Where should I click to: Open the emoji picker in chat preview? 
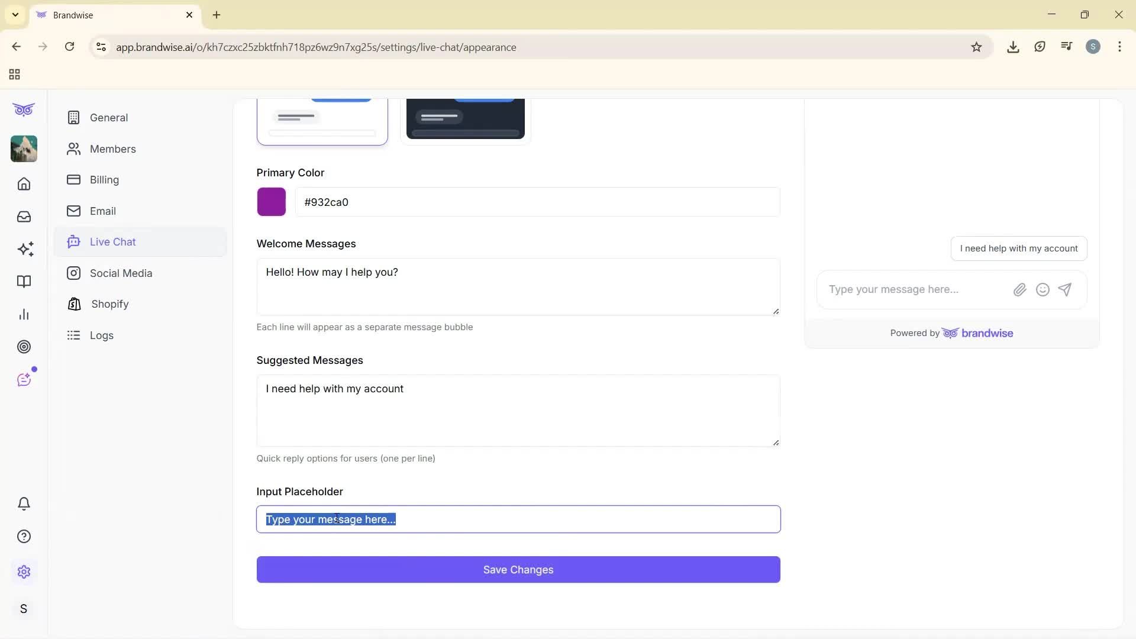click(x=1043, y=289)
